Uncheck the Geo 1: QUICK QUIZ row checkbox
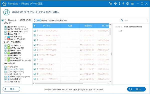150x94 pixels. [x=35, y=31]
